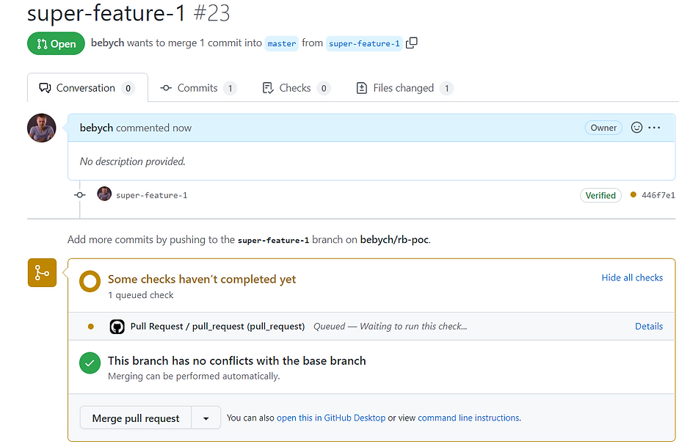Click the green Open status badge
The image size is (679, 444).
coord(56,43)
